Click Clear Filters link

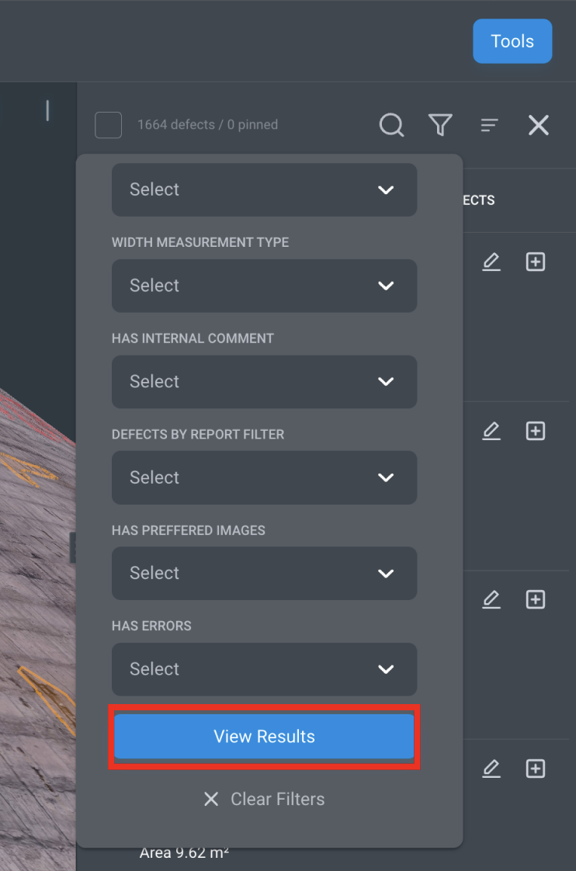click(x=265, y=799)
